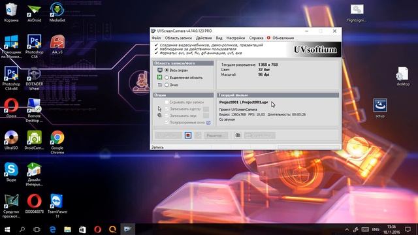Open the Windows Start button
Viewport: 418px width, 235px height.
7,229
